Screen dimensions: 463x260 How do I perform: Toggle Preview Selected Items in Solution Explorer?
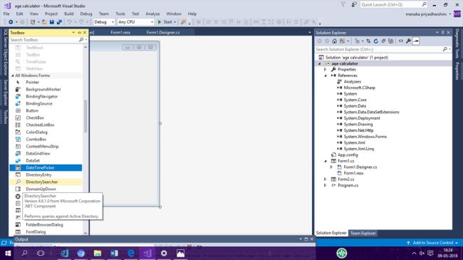click(416, 41)
